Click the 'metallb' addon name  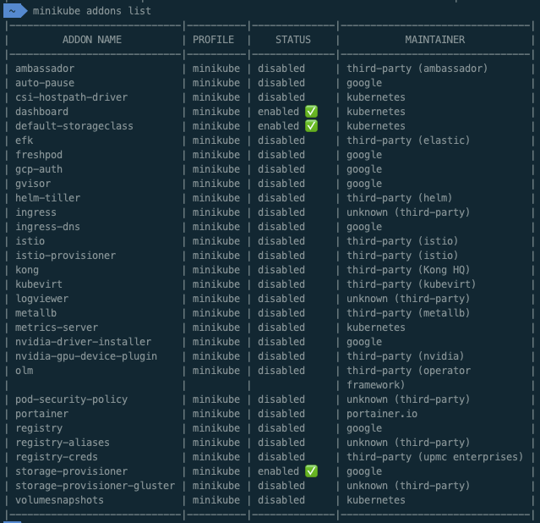[35, 313]
